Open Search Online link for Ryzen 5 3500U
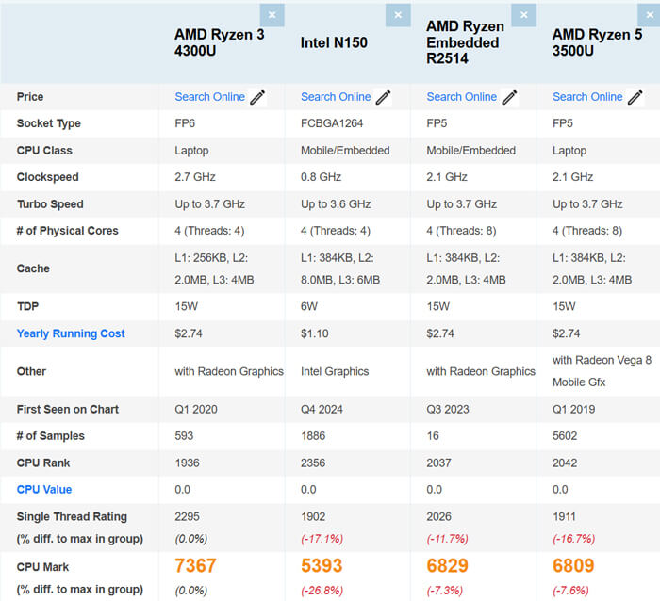 [x=587, y=97]
